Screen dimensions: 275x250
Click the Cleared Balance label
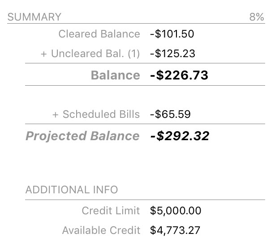99,34
